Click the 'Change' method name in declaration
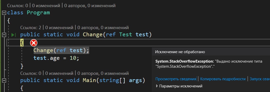The image size is (270, 92). [93, 35]
